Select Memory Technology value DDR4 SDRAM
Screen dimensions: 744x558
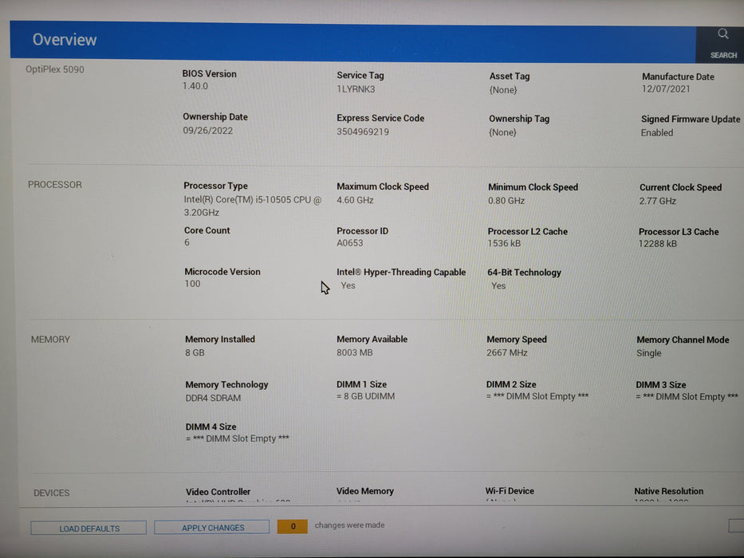click(213, 398)
